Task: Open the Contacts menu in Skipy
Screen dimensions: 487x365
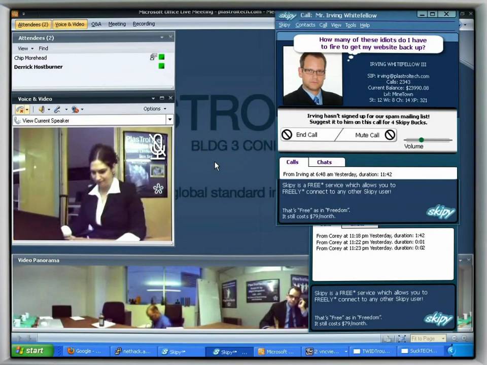Action: click(305, 25)
